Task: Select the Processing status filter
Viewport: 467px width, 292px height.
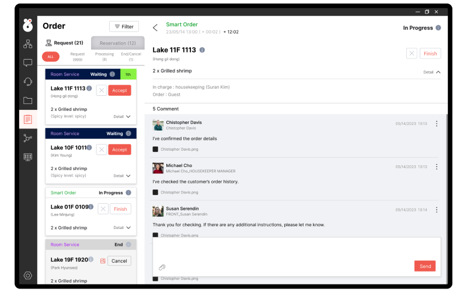Action: click(104, 57)
